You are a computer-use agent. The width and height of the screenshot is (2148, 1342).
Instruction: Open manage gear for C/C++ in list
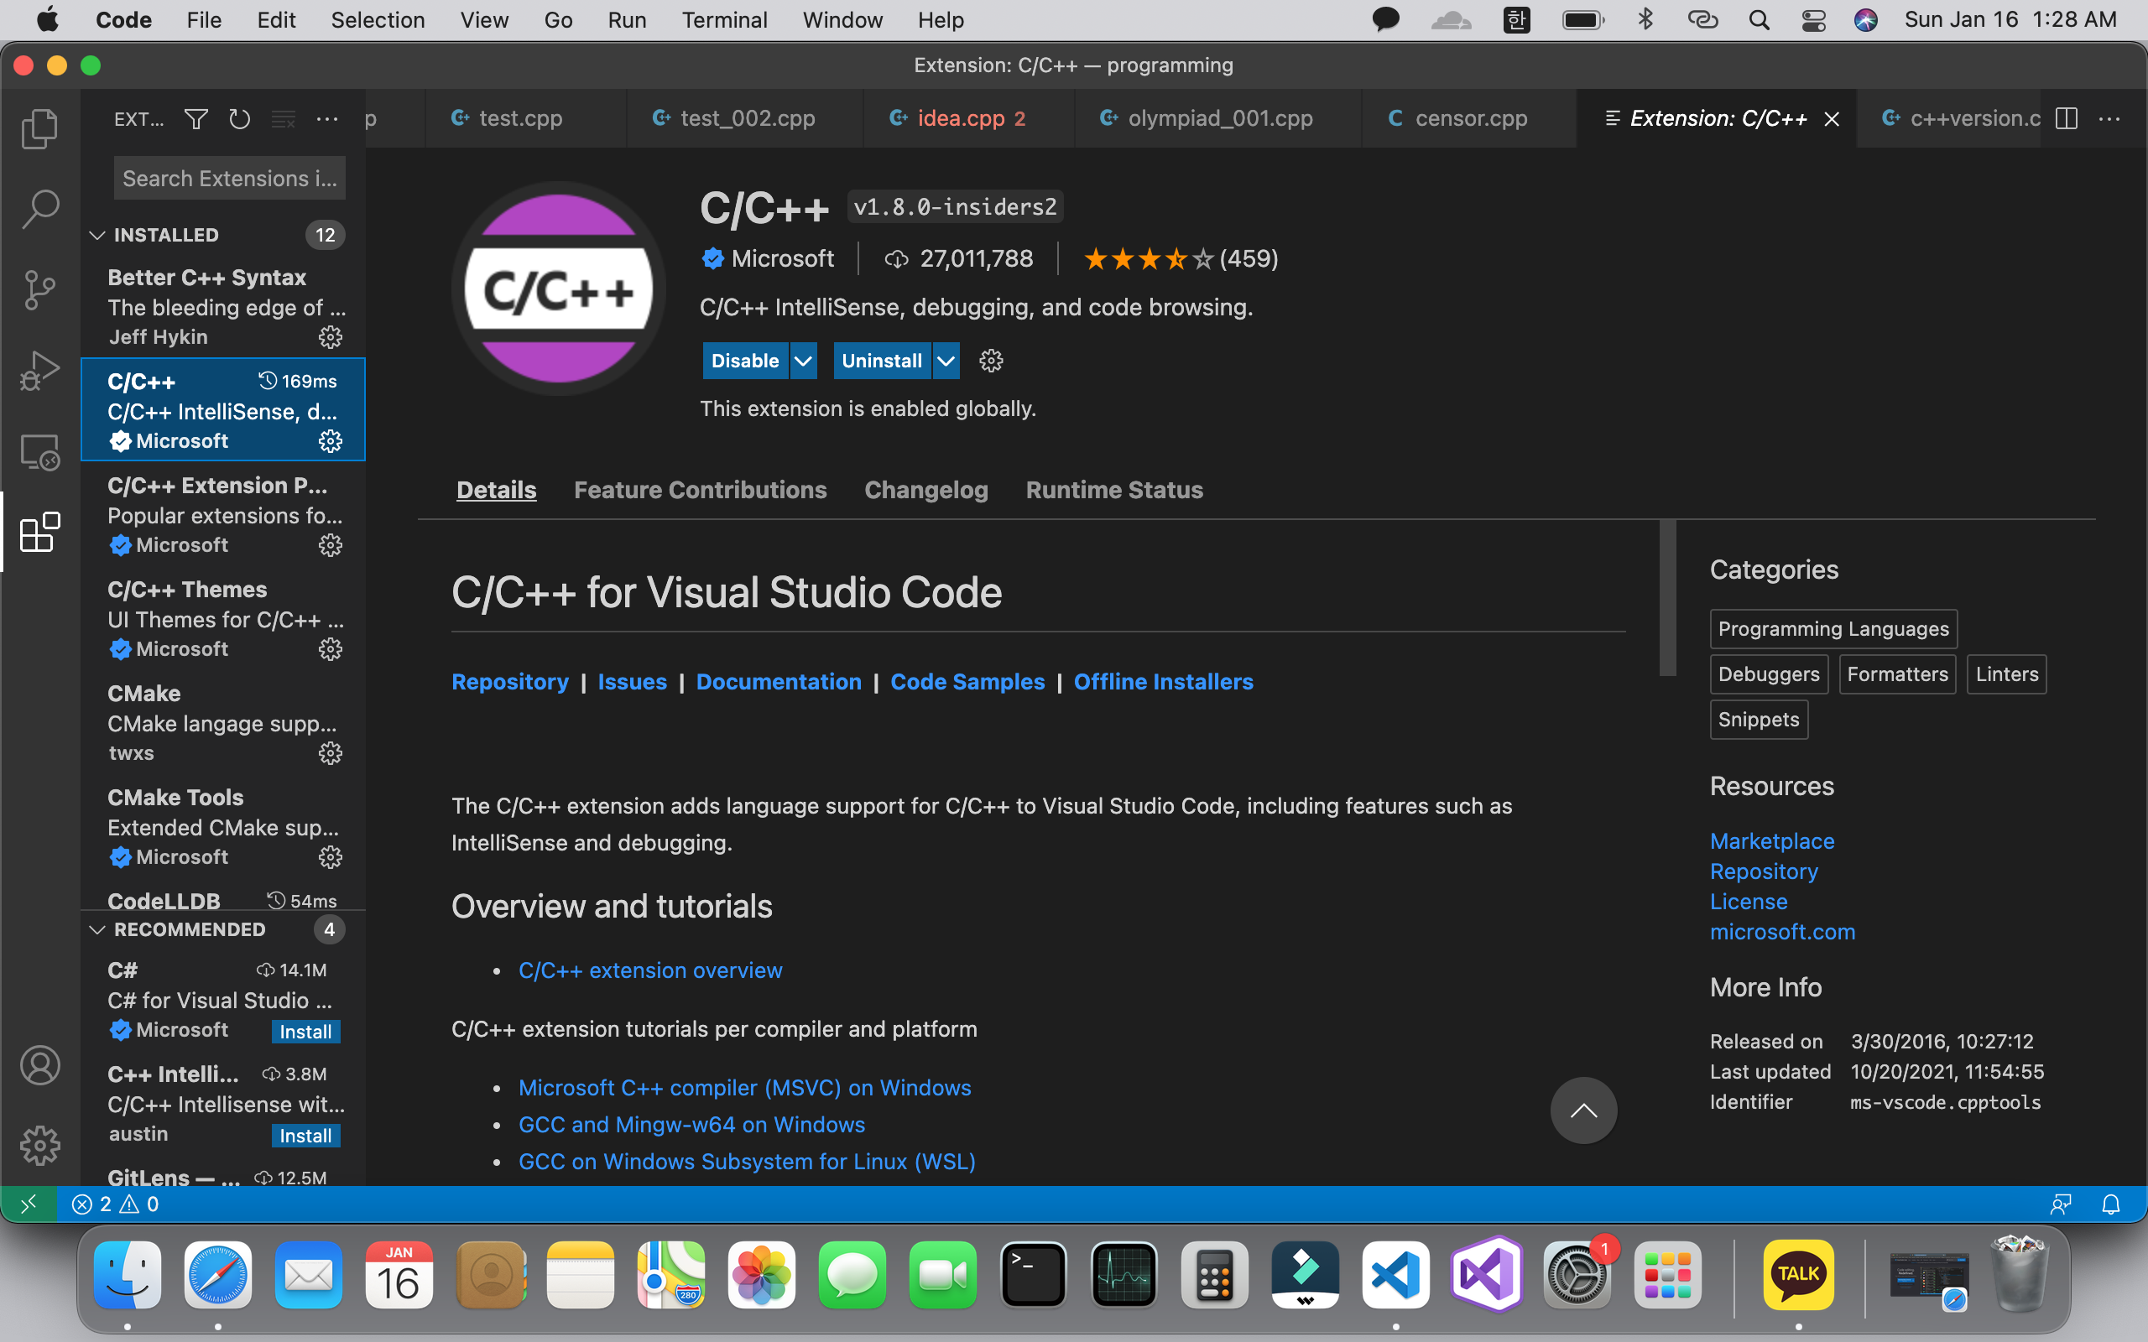(x=331, y=441)
